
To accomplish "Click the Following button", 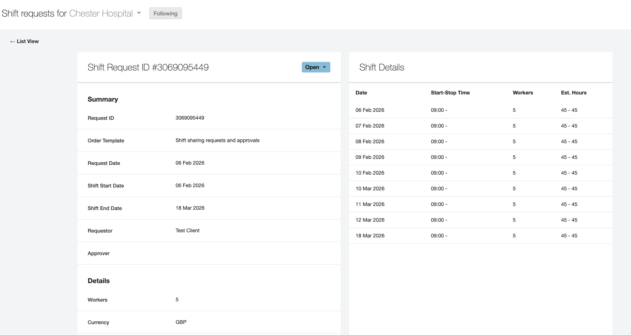I will pyautogui.click(x=165, y=13).
